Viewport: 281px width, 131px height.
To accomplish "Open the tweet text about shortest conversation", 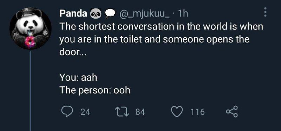I will (161, 39).
